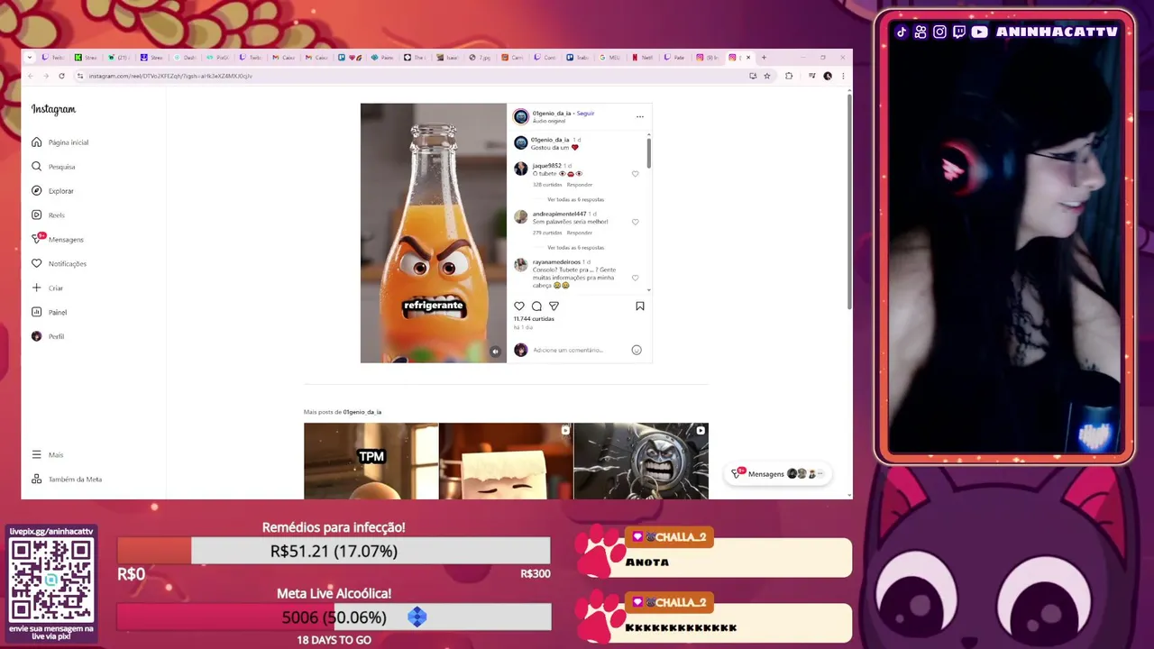Open the white cube post thumbnail
Screen dimensions: 1154x649
coord(506,461)
